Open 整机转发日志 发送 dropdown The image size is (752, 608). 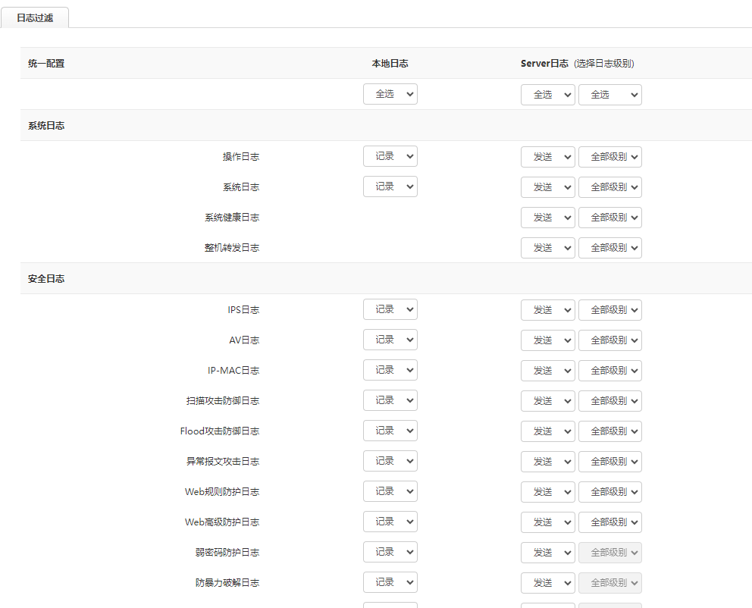(x=547, y=248)
